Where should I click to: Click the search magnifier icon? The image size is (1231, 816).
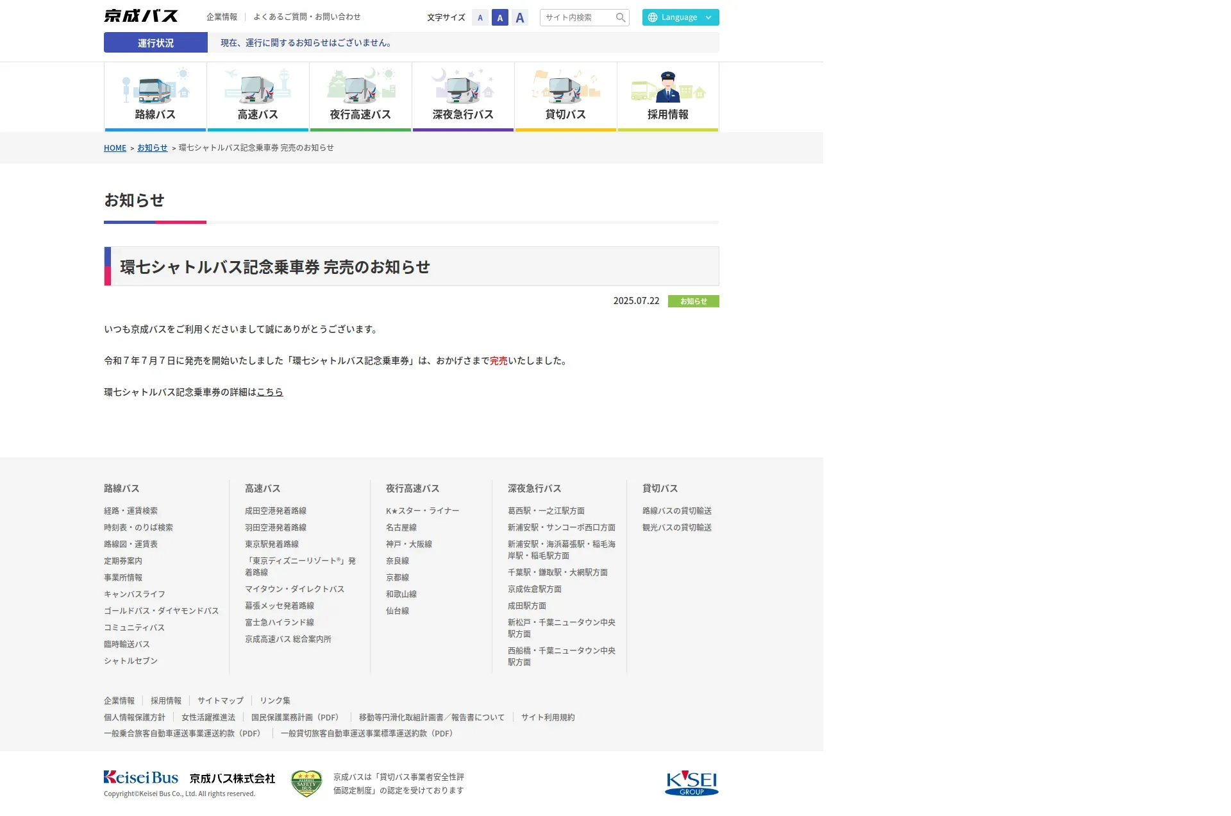click(x=620, y=17)
